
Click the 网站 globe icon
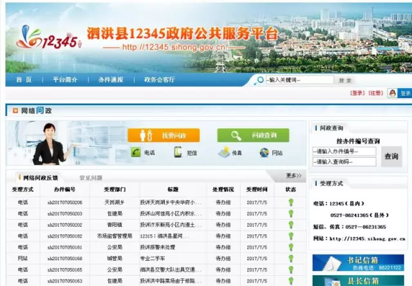coord(264,153)
